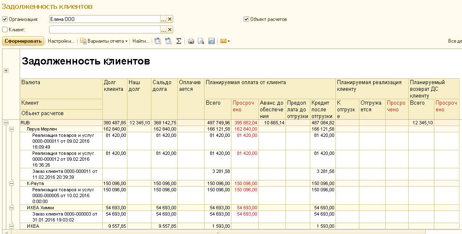Click Аванс до обеспечения column header
Image resolution: width=462 pixels, height=234 pixels.
click(x=272, y=110)
